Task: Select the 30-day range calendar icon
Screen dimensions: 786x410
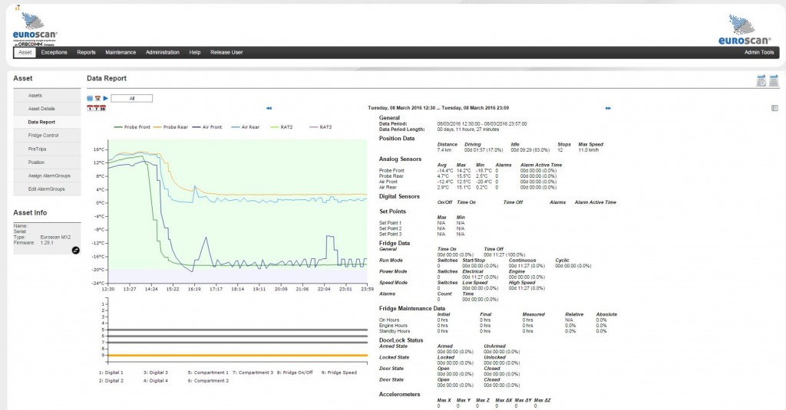Action: coord(103,108)
